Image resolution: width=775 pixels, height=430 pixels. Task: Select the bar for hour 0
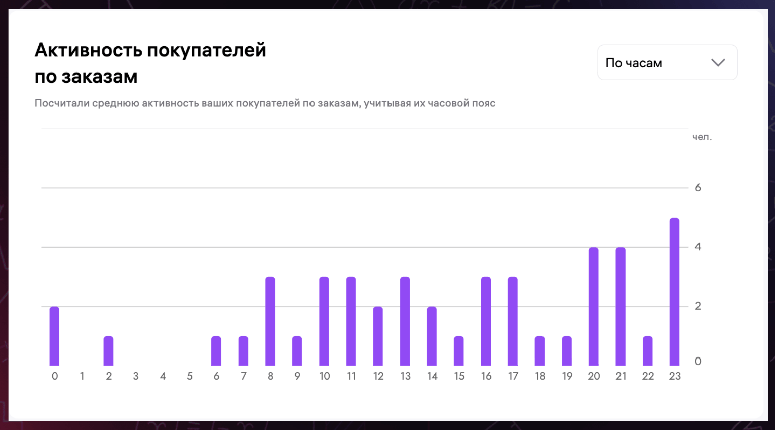click(54, 336)
